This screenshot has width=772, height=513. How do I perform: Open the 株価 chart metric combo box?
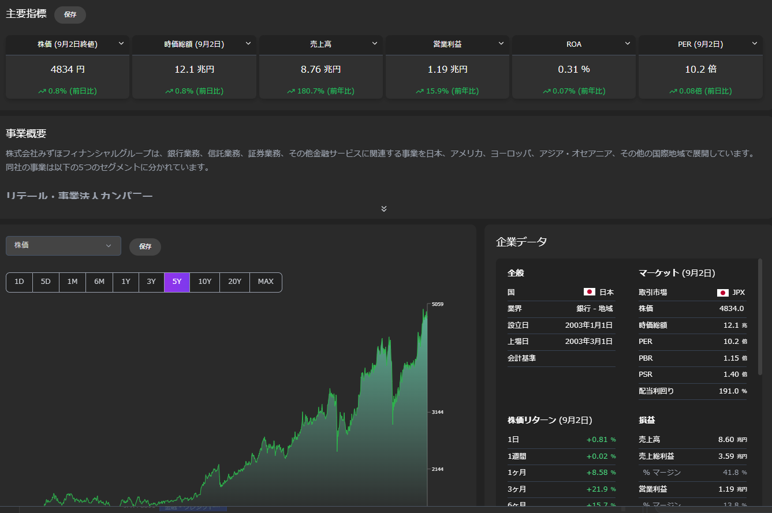point(64,245)
